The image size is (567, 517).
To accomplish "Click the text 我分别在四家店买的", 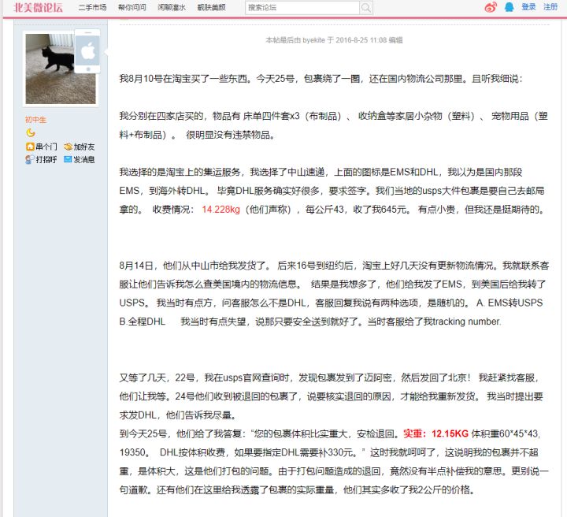I will [161, 116].
